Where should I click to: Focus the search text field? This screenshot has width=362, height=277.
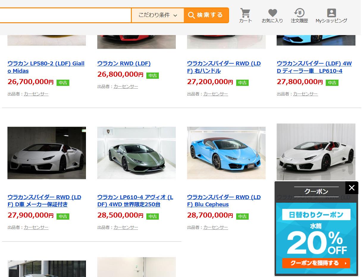click(x=65, y=15)
